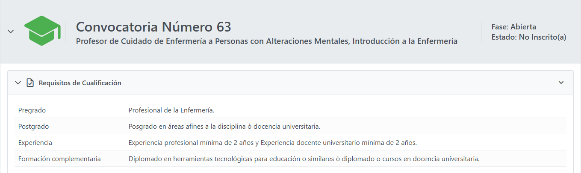581x173 pixels.
Task: Click the document checkmark icon beside Requisitos
Action: point(30,83)
